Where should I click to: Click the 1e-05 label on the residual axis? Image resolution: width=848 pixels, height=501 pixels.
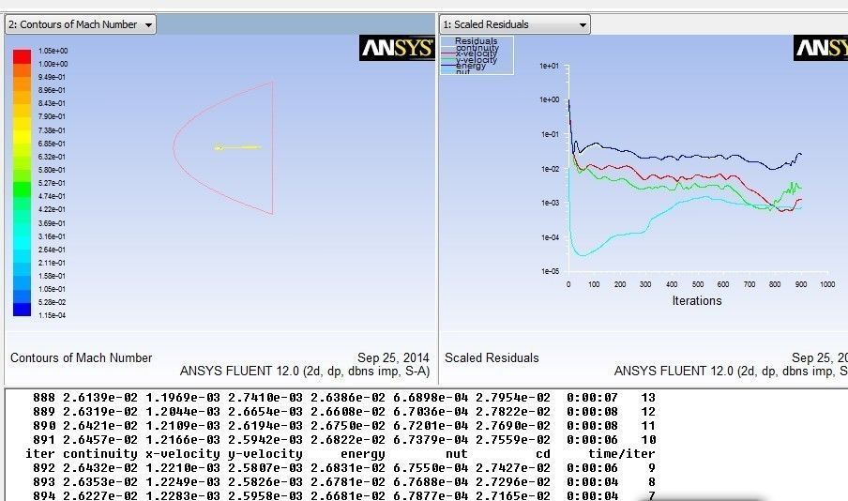[550, 271]
